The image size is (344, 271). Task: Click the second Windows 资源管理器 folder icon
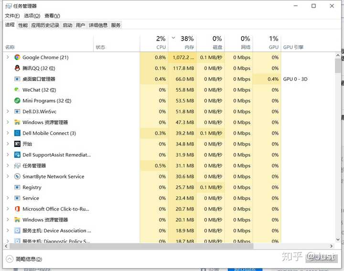[17, 219]
